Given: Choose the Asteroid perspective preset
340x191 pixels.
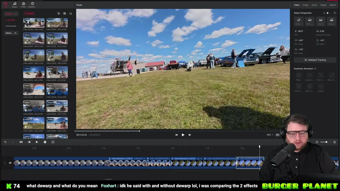Looking at the screenshot, I should click(299, 21).
